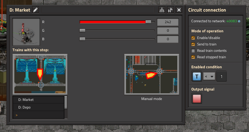Enable Read train contents checkbox

193,51
